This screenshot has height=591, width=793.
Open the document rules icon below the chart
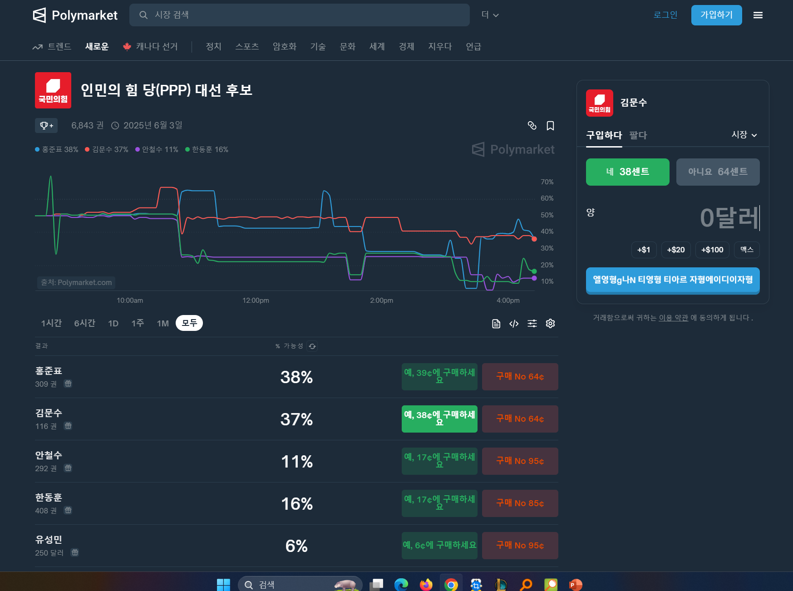496,324
